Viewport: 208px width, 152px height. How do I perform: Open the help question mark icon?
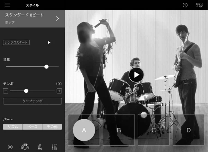pyautogui.click(x=185, y=5)
